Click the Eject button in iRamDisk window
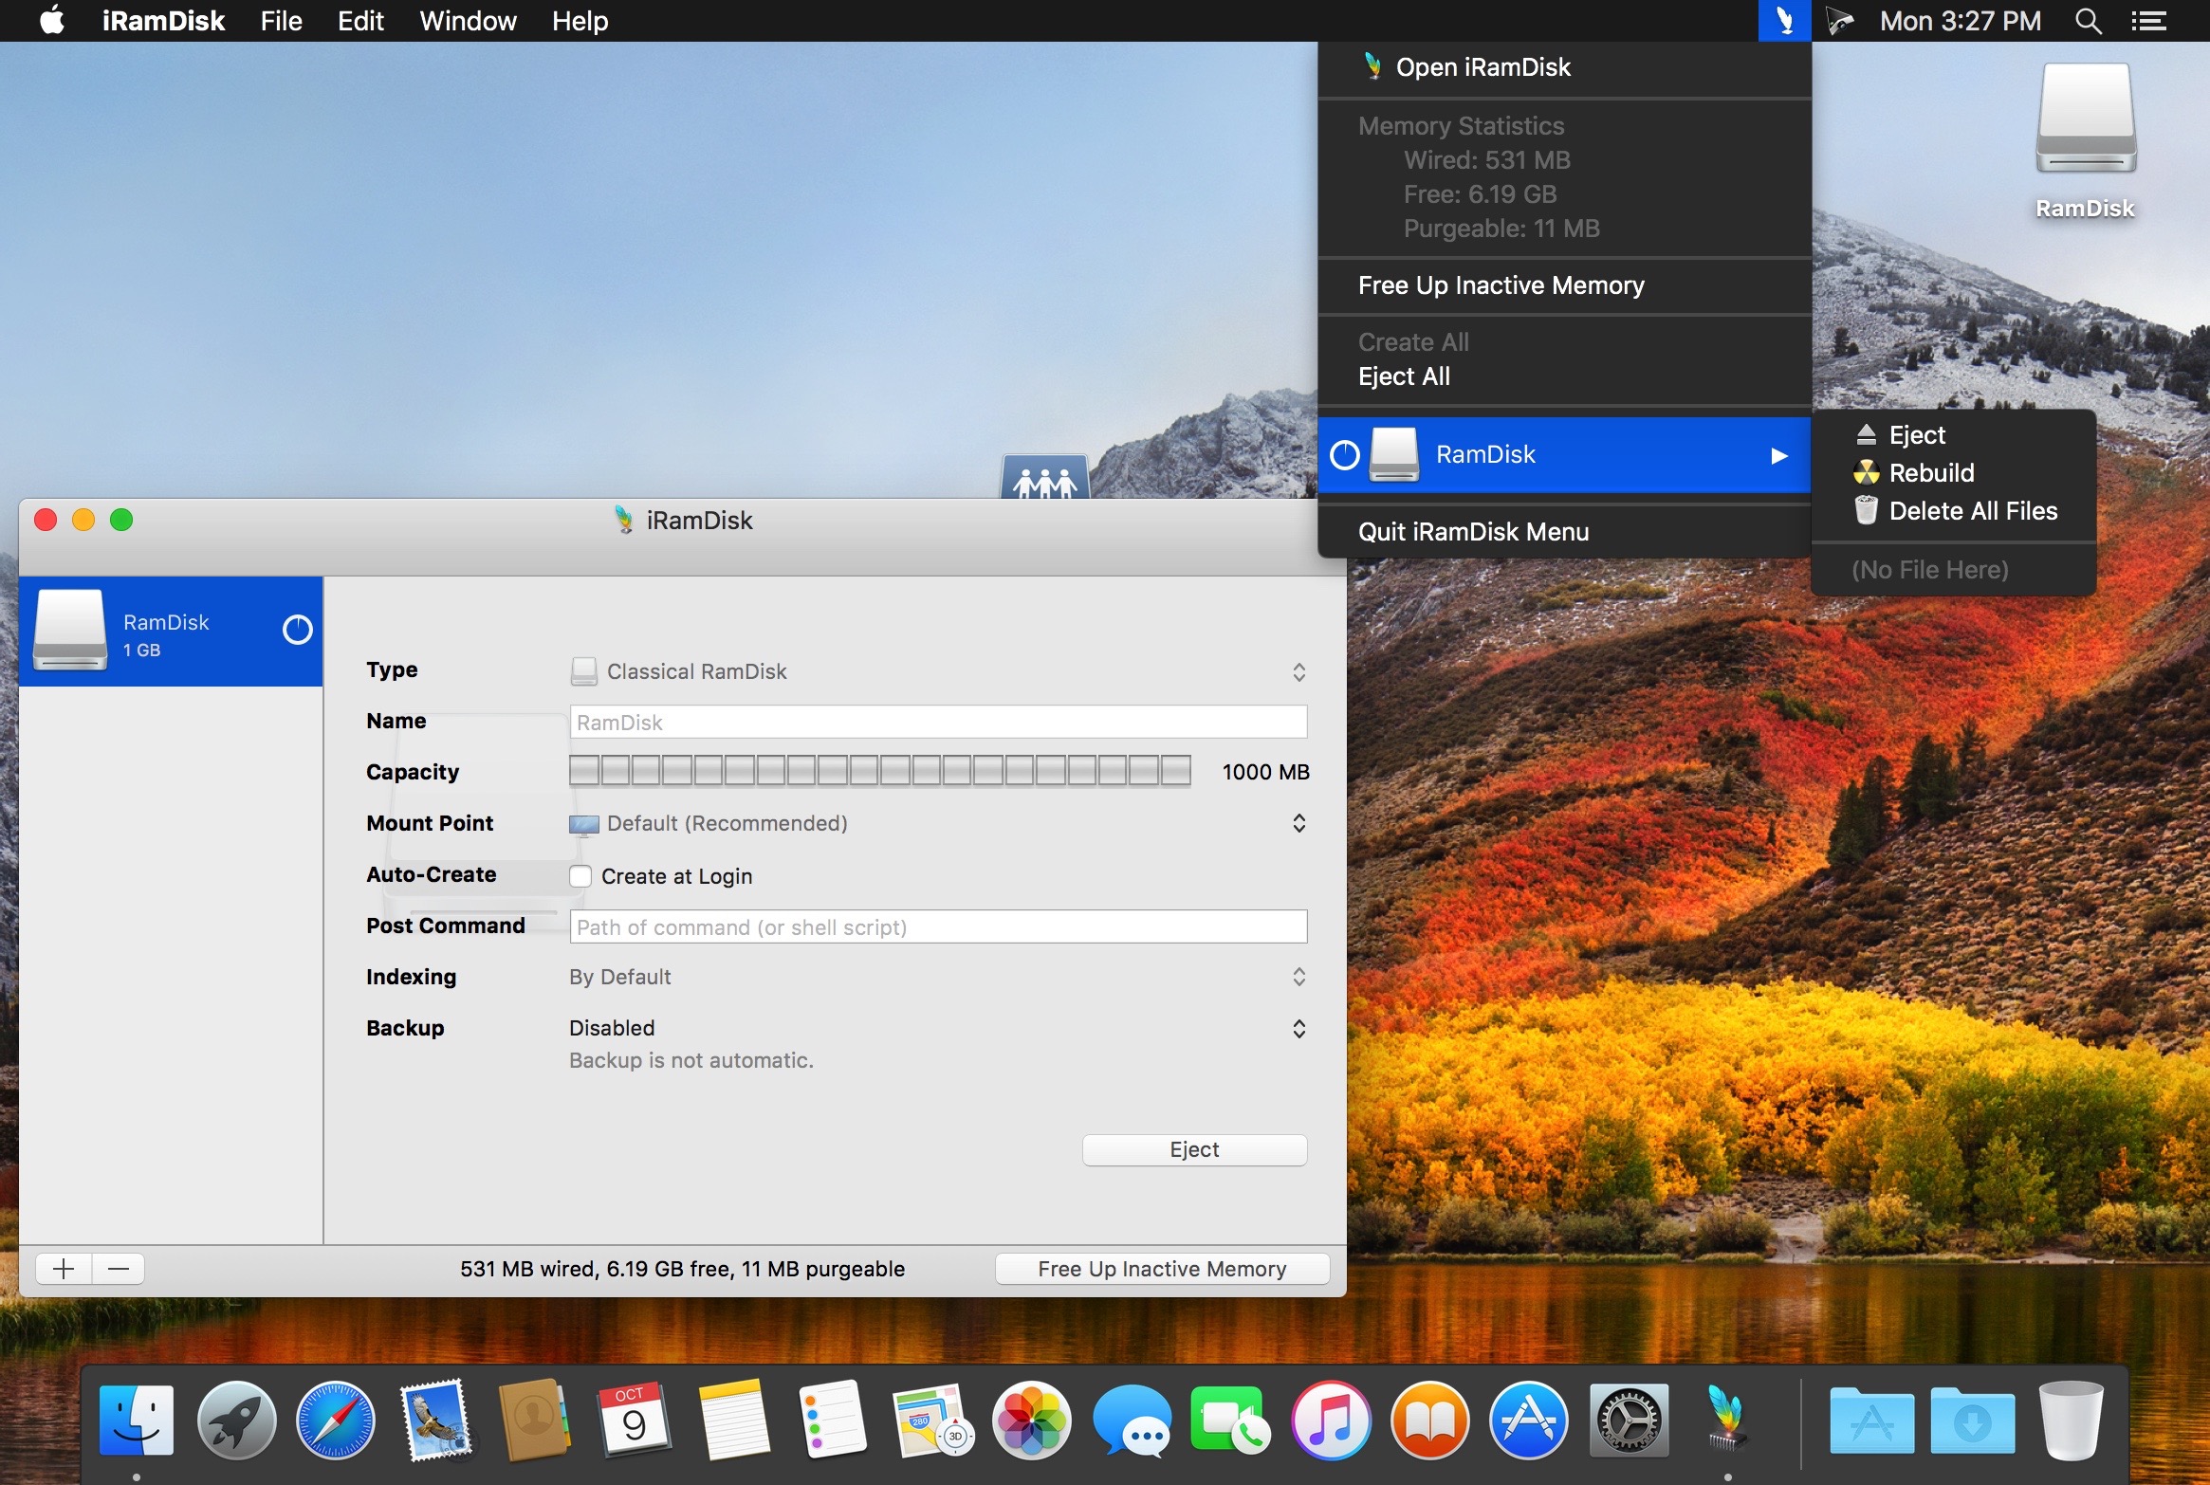 [1194, 1149]
